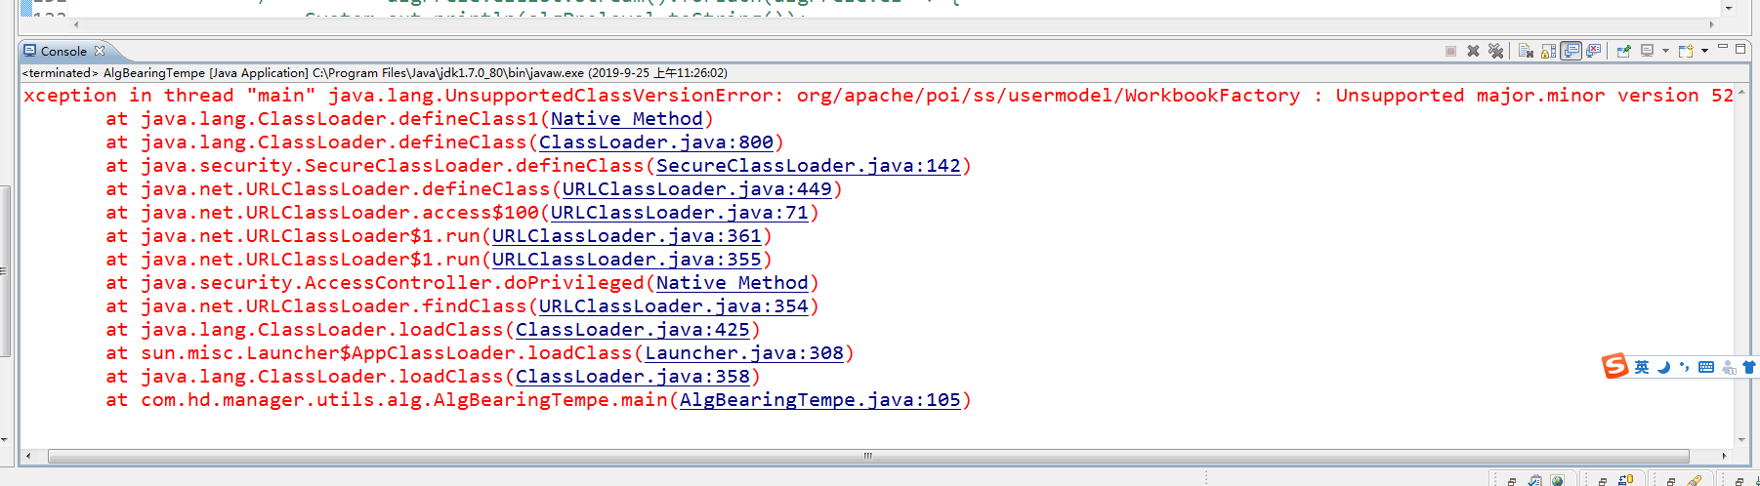The width and height of the screenshot is (1760, 486).
Task: Click editor horizontal scrollbar right arrow above Console
Action: tap(1712, 24)
